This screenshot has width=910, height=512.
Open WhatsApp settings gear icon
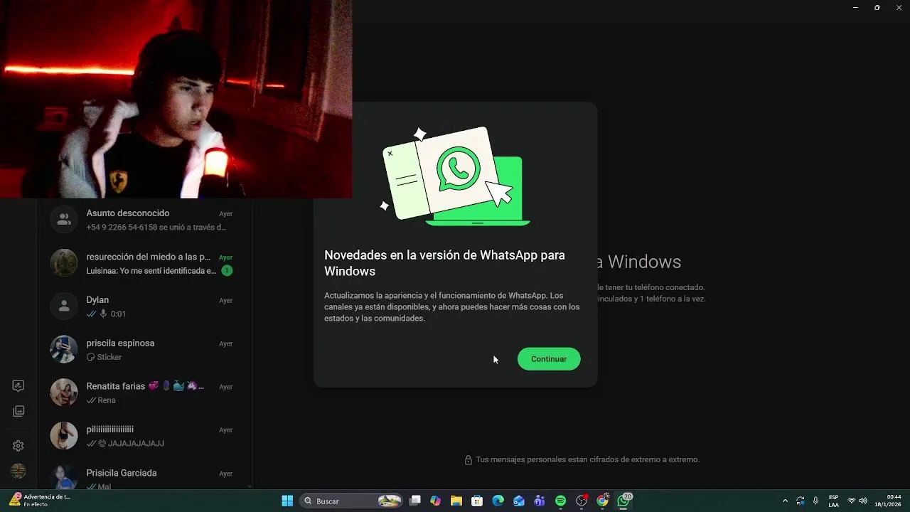(18, 446)
